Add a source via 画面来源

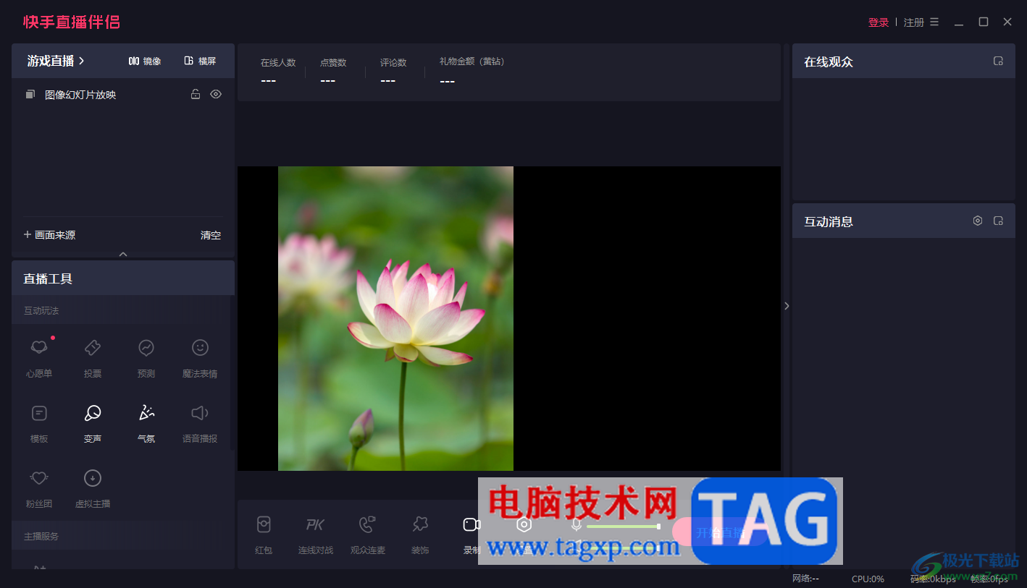click(49, 235)
